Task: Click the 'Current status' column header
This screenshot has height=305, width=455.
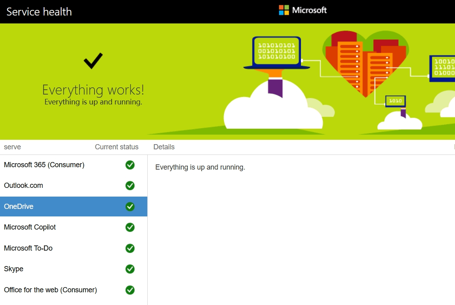Action: [x=117, y=147]
